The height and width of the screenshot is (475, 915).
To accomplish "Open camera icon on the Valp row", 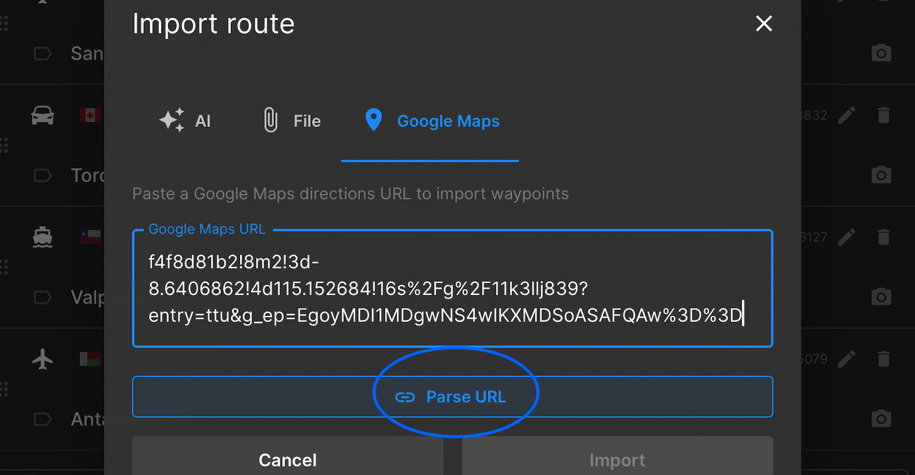I will pos(881,297).
